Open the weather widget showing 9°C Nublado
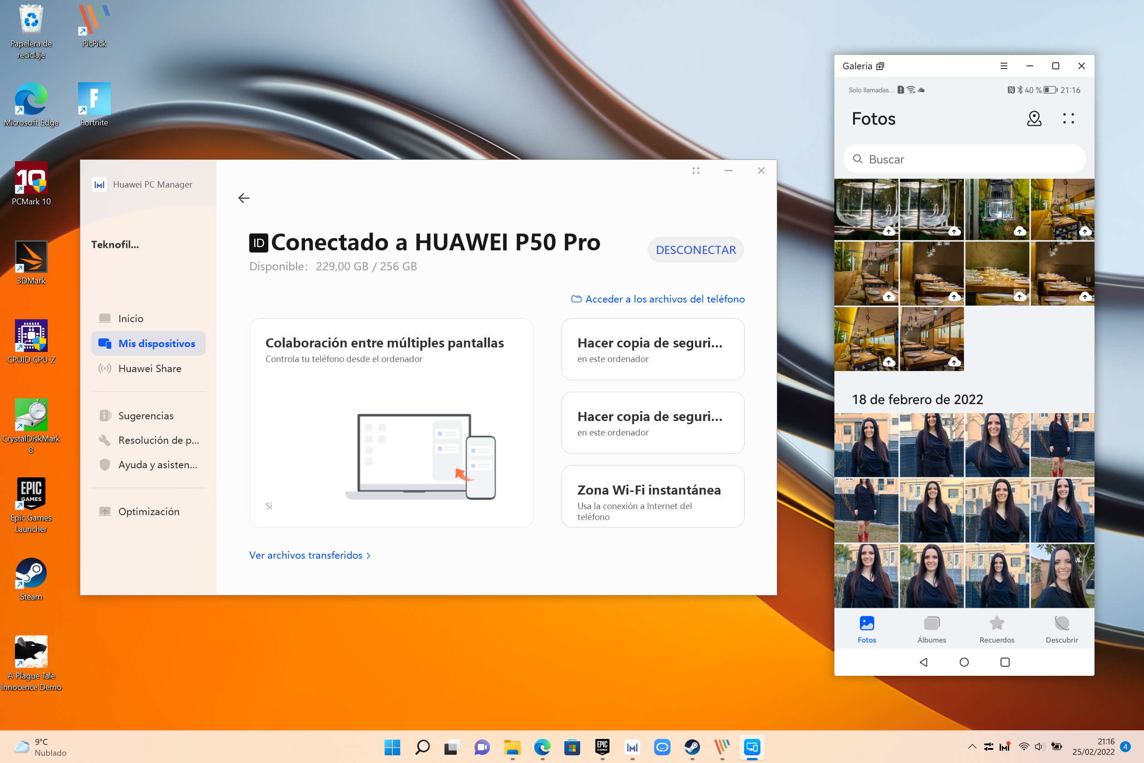This screenshot has height=763, width=1144. click(40, 747)
